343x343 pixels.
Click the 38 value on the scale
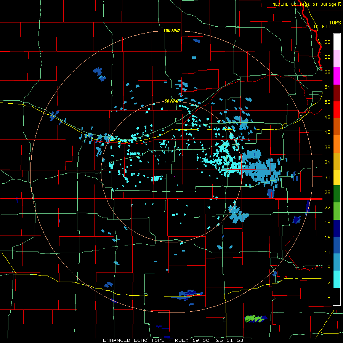pos(327,147)
